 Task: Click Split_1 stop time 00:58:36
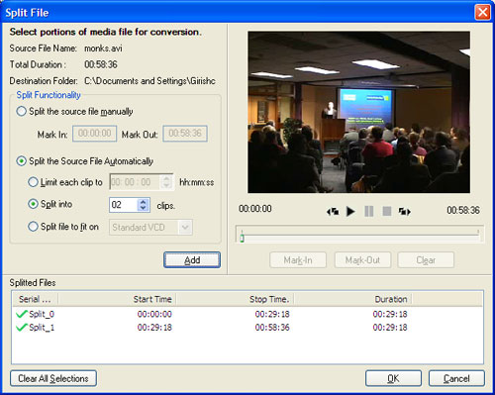point(272,328)
